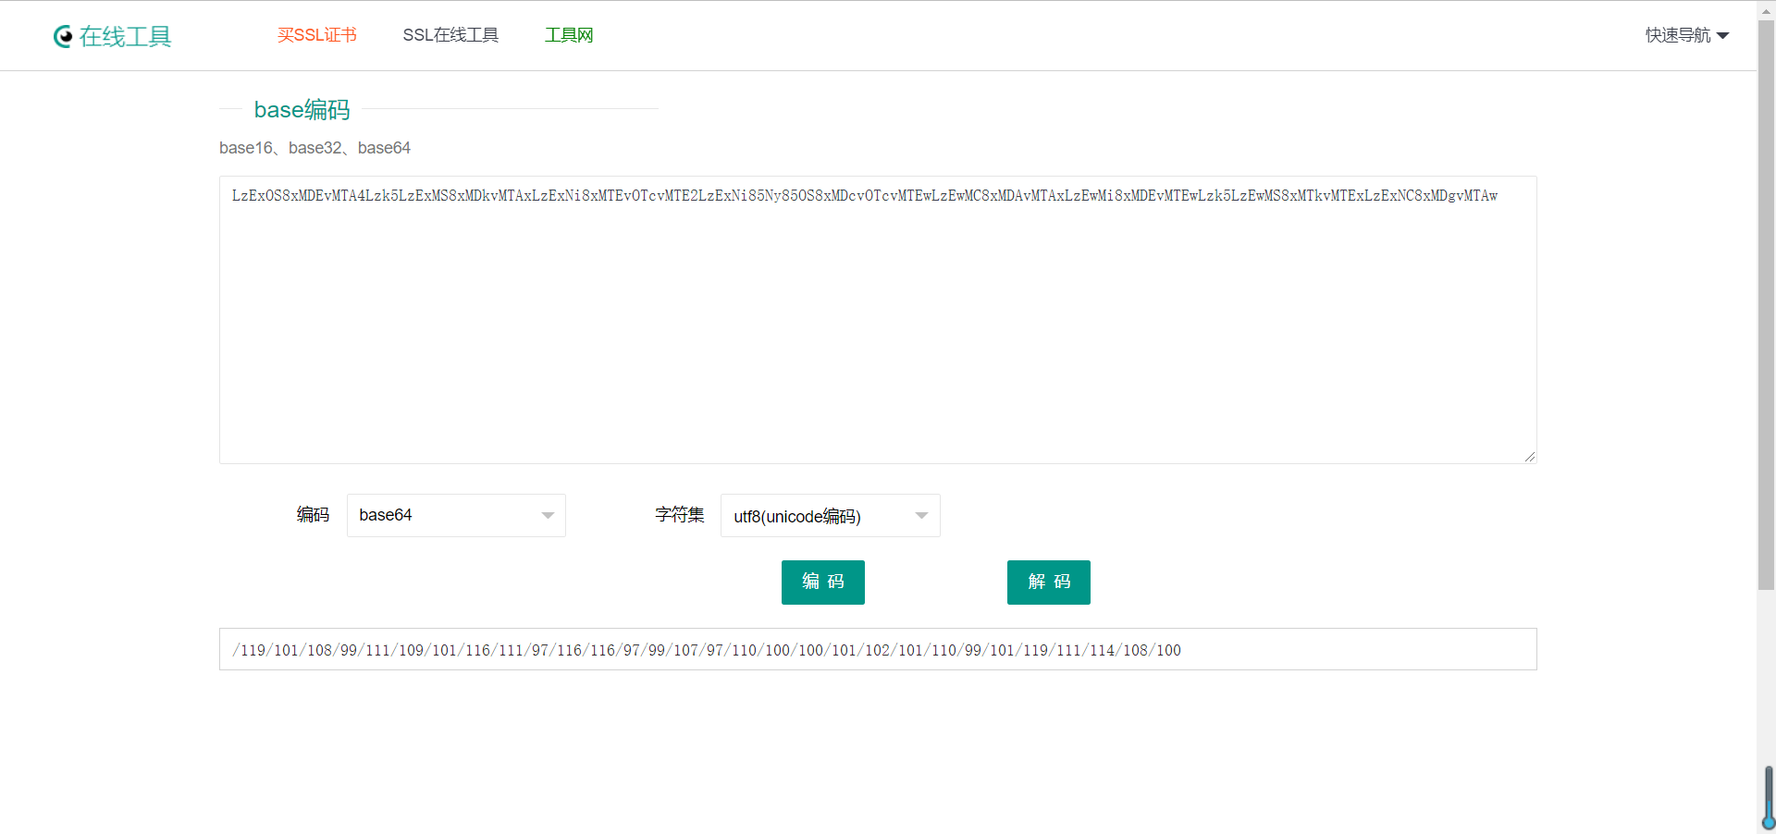The width and height of the screenshot is (1776, 834).
Task: Expand the 快速导航 dropdown
Action: pyautogui.click(x=1687, y=35)
